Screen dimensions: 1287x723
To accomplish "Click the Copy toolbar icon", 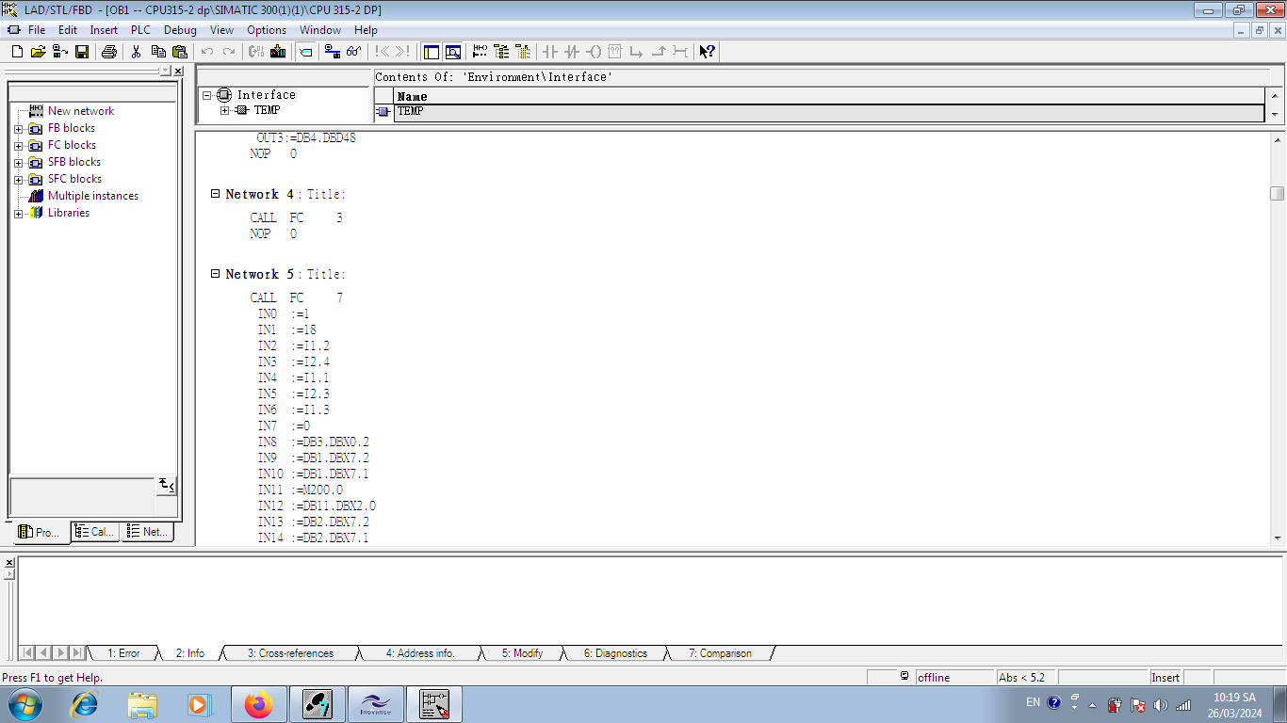I will [x=158, y=52].
